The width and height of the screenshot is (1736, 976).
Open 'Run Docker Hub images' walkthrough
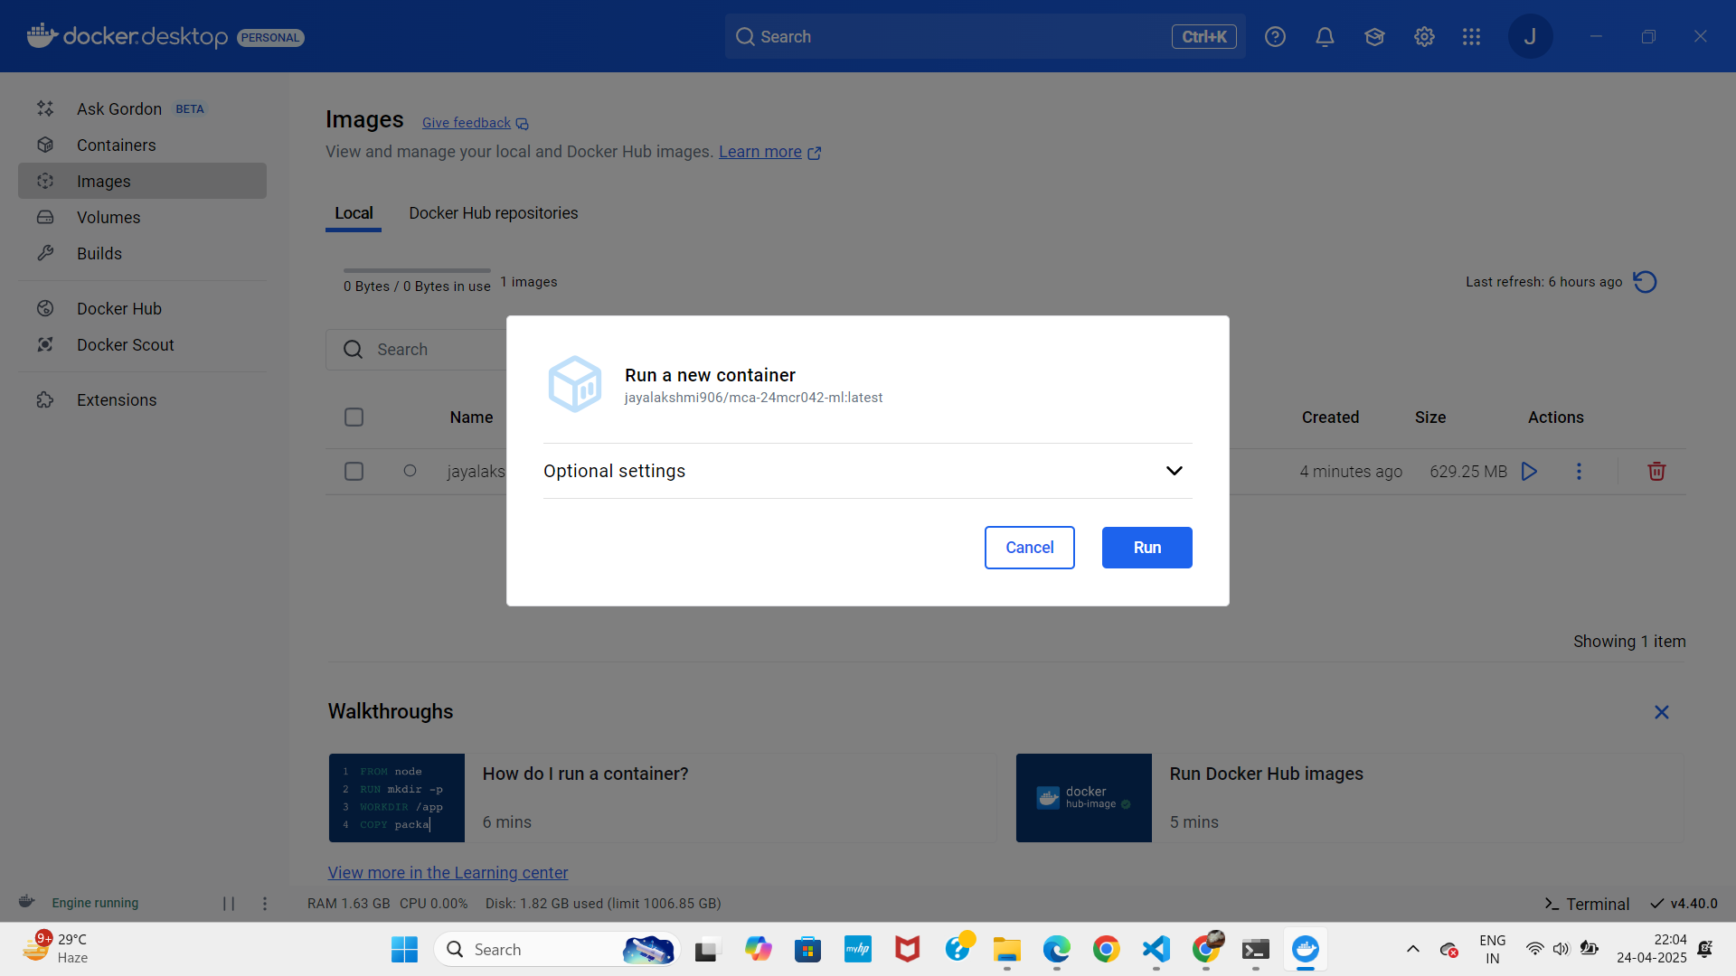click(1350, 798)
